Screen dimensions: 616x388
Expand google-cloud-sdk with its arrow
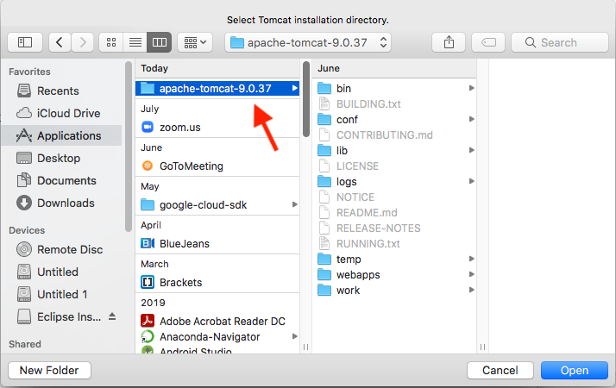[x=294, y=204]
